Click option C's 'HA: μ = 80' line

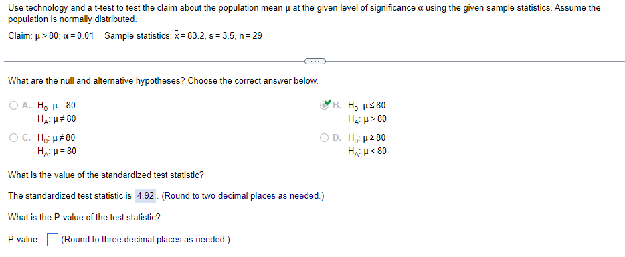click(x=56, y=151)
